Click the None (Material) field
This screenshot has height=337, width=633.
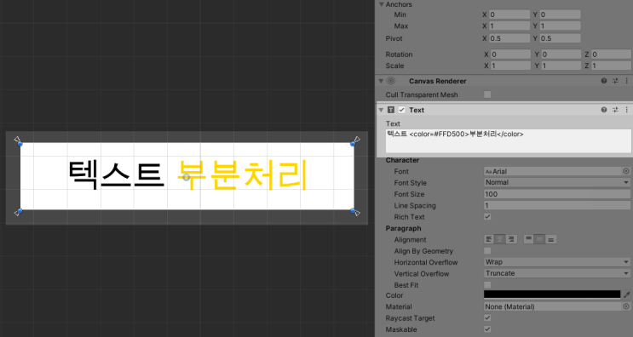coord(553,306)
